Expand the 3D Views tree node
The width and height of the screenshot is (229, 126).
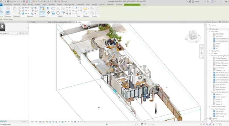click(210, 53)
